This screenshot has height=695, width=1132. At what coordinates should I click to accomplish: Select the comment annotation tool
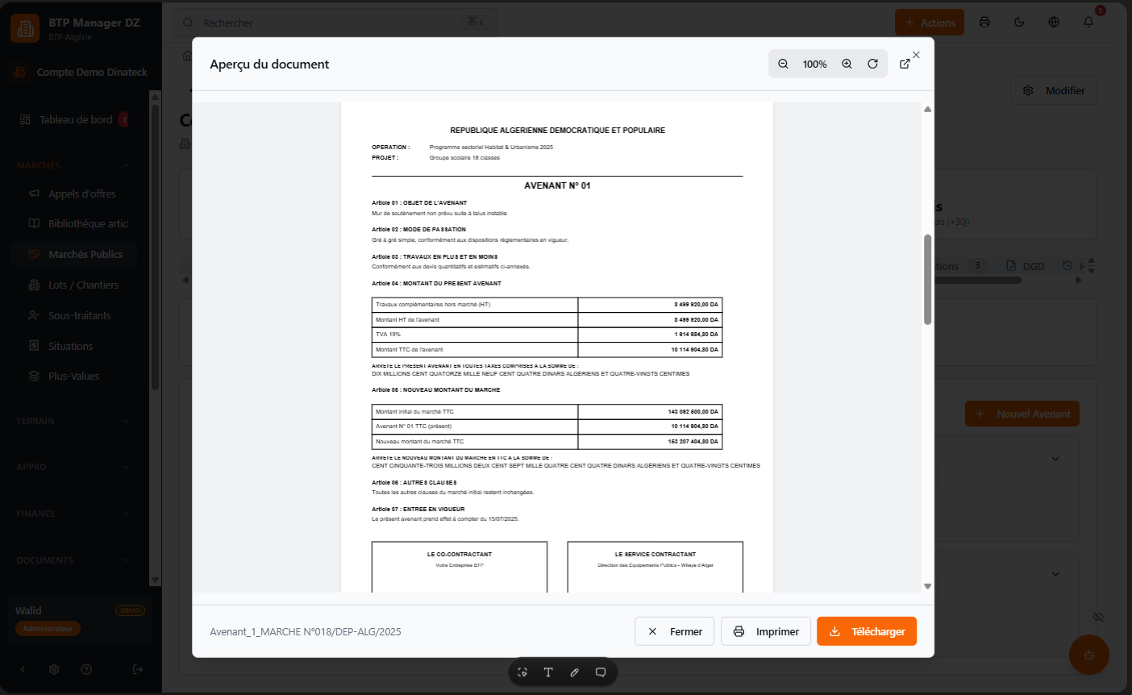(x=601, y=672)
